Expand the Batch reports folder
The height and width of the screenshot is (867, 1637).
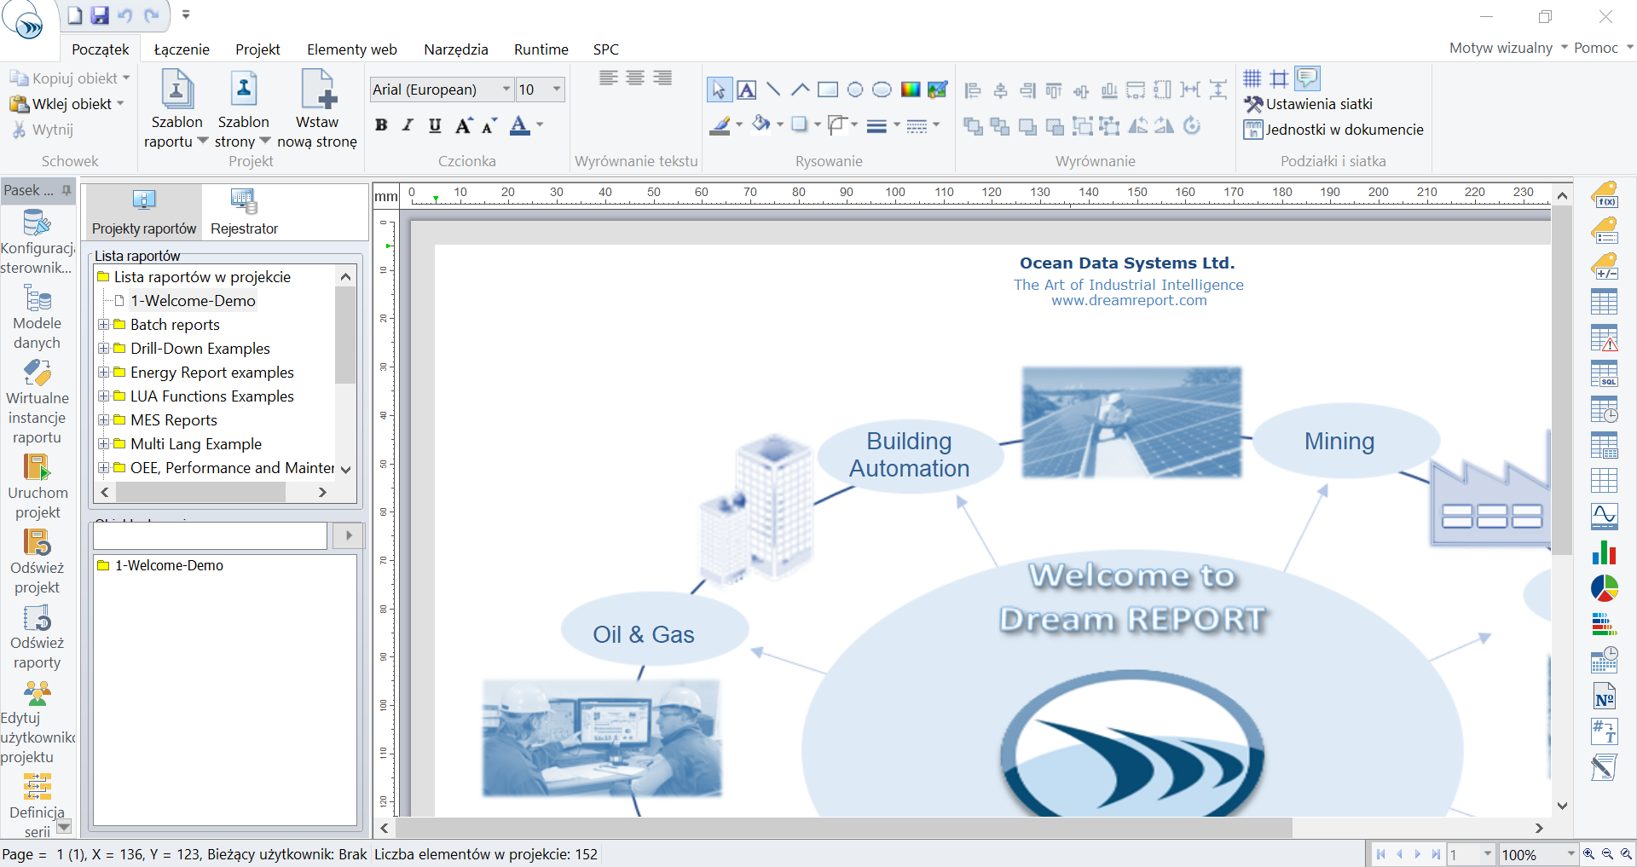click(x=103, y=325)
